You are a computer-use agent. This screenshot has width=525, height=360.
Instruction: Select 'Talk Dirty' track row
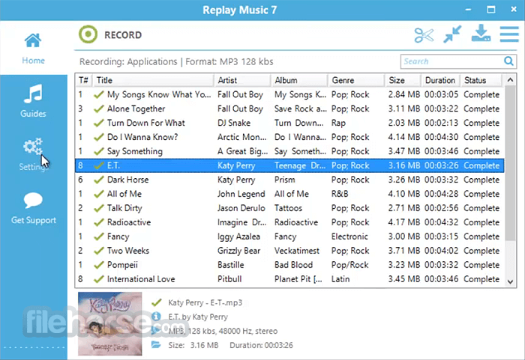[289, 208]
